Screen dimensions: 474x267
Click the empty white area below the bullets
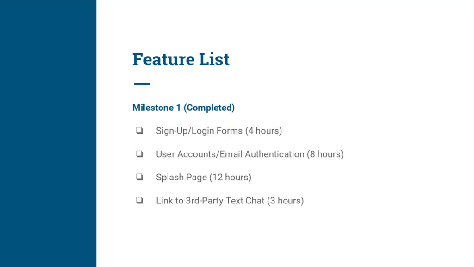(x=278, y=236)
